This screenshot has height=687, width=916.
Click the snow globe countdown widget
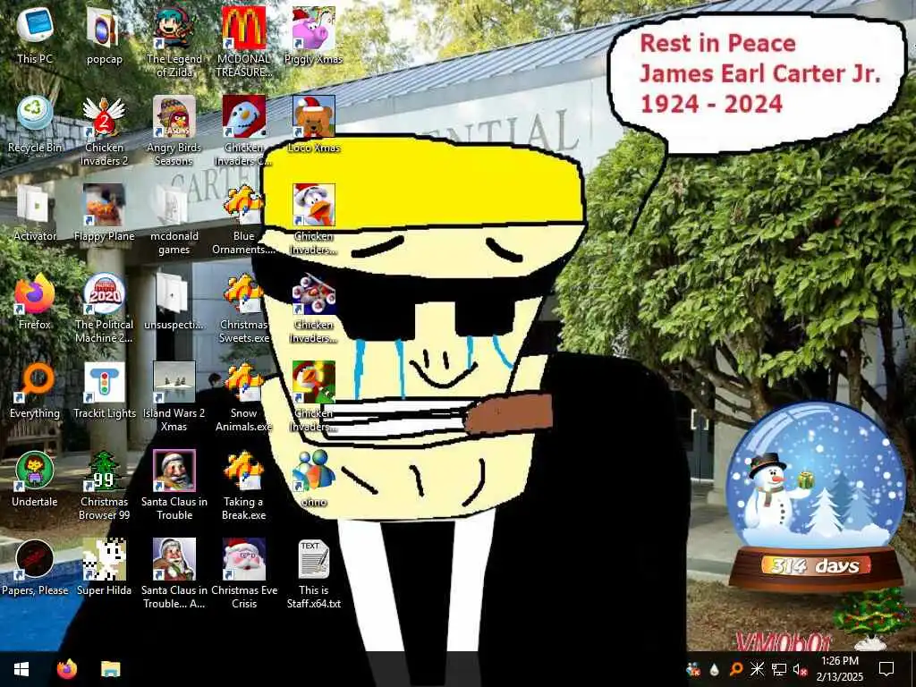coord(816,496)
